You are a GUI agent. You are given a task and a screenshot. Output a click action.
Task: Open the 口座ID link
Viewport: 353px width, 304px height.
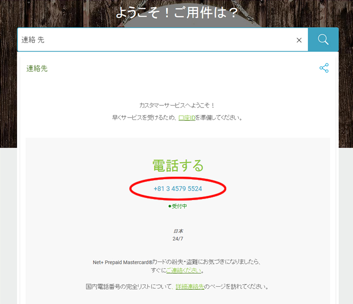tap(187, 117)
